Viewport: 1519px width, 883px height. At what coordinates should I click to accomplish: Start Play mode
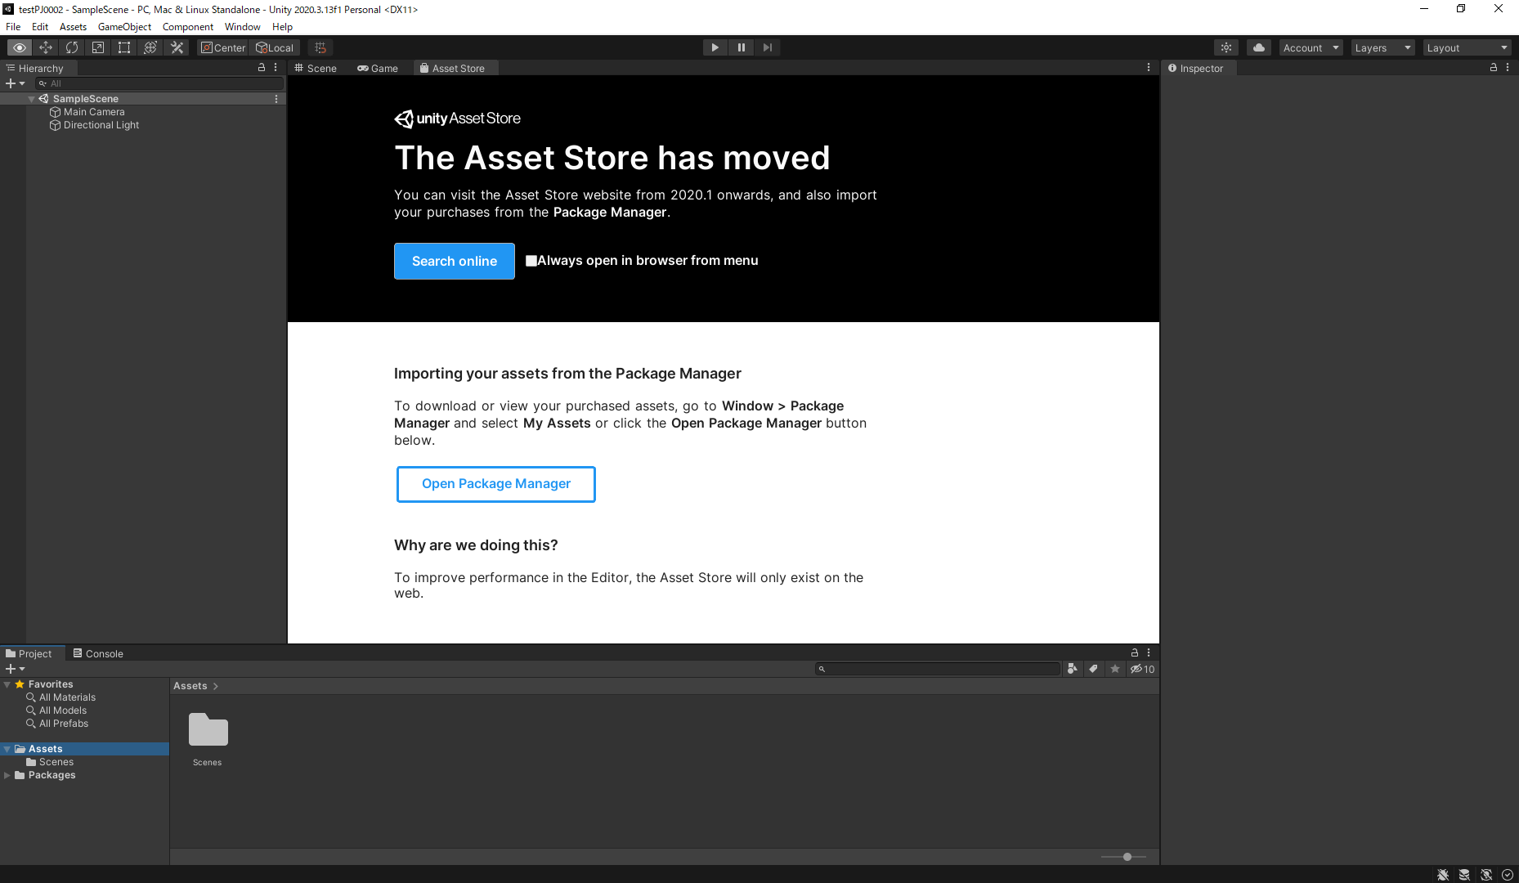[715, 47]
